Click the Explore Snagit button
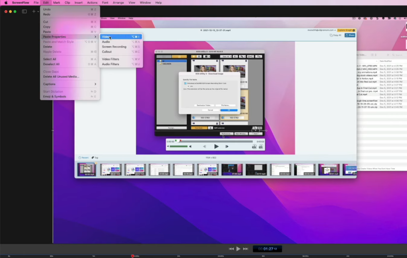Viewport: 407px width, 258px height. pos(346,30)
